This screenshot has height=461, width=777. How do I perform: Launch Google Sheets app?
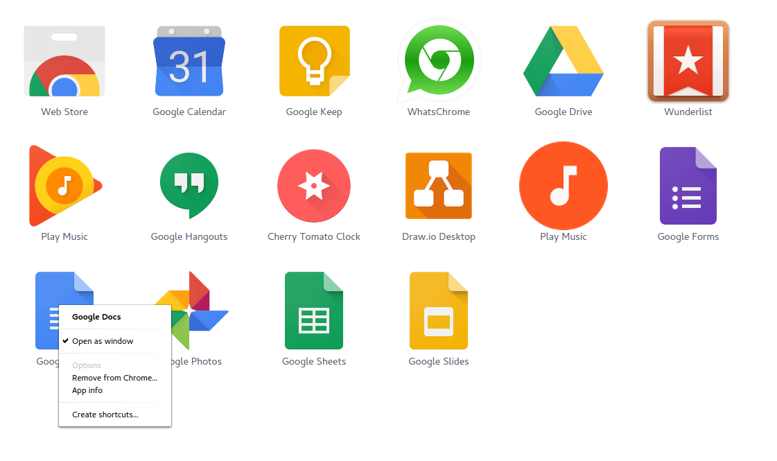click(314, 311)
